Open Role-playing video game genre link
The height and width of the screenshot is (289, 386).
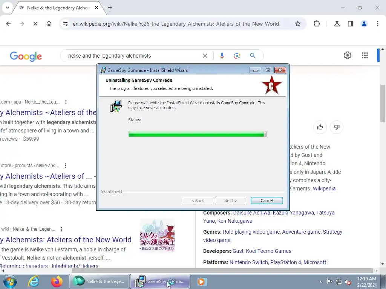tap(251, 232)
